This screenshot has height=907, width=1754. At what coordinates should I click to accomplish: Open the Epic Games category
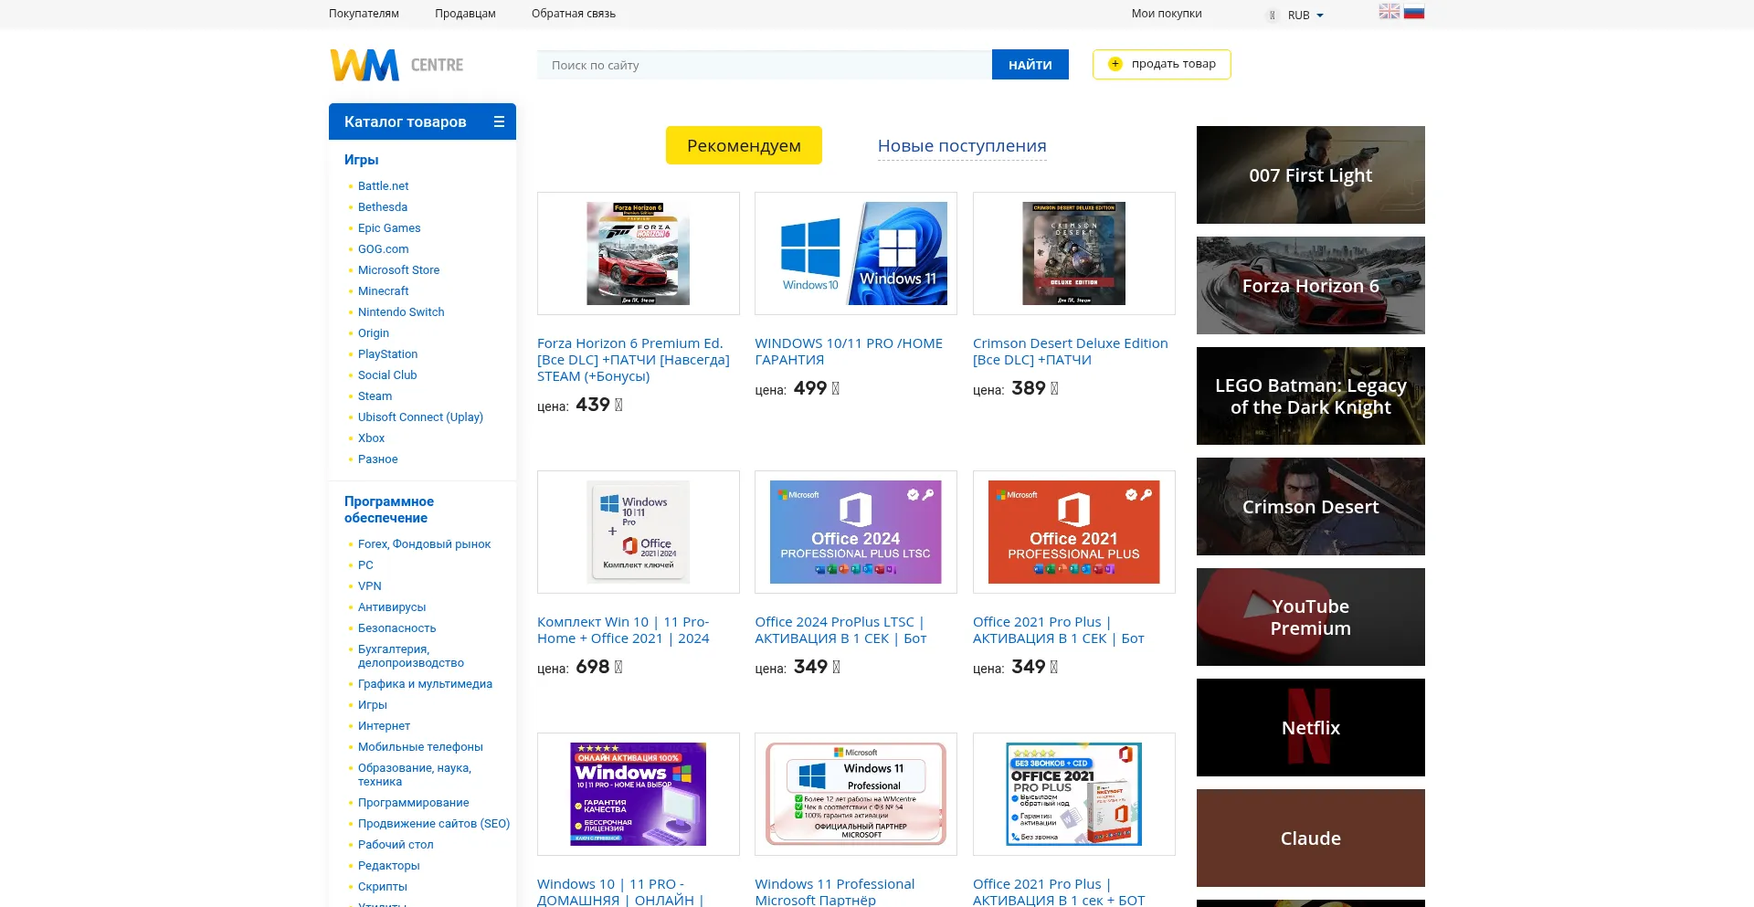coord(389,228)
